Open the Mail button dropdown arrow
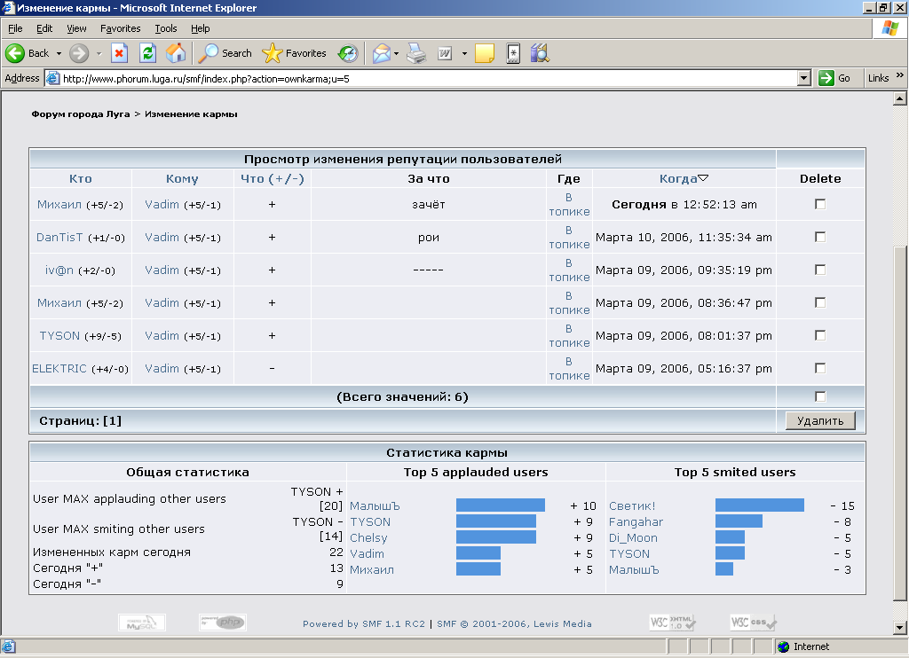The height and width of the screenshot is (658, 909). pos(397,53)
